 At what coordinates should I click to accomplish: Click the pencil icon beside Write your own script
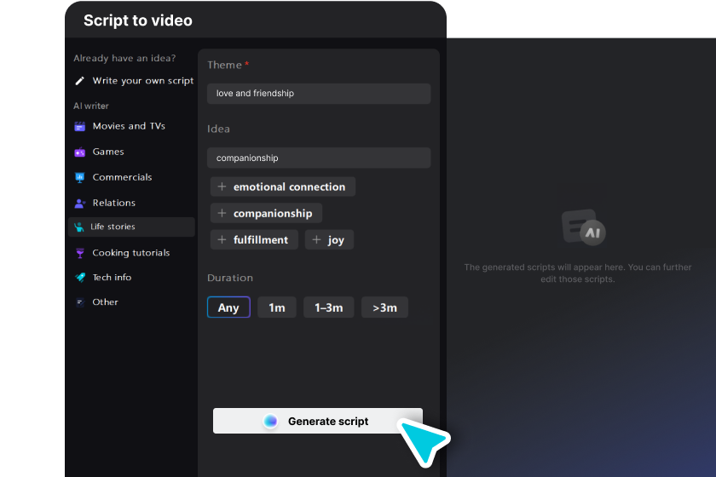pyautogui.click(x=79, y=81)
